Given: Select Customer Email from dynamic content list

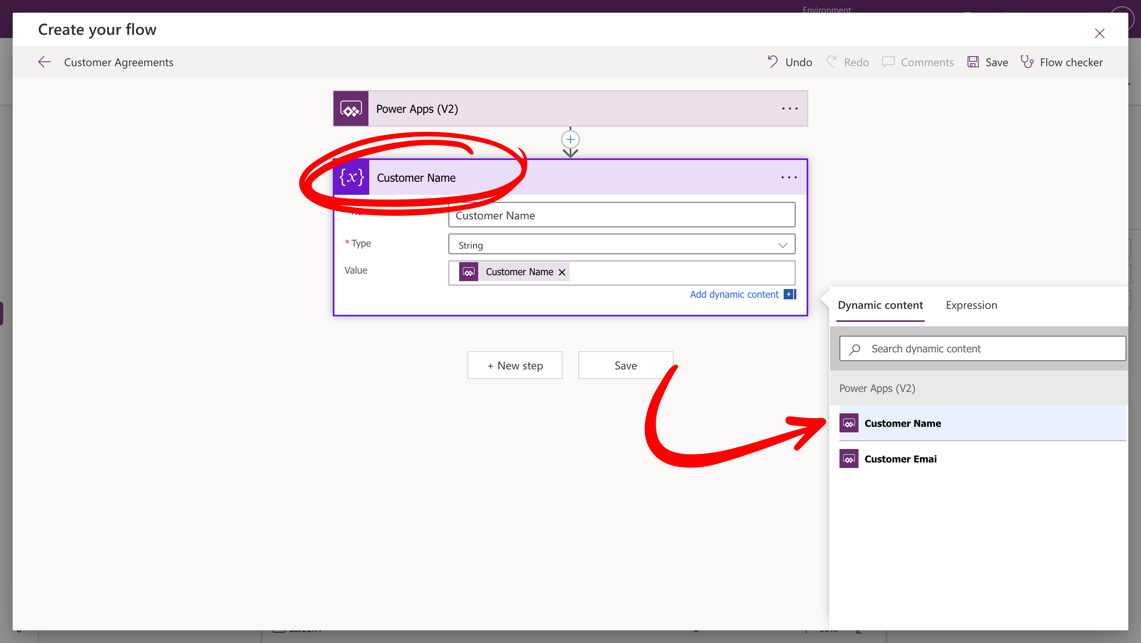Looking at the screenshot, I should click(x=900, y=459).
